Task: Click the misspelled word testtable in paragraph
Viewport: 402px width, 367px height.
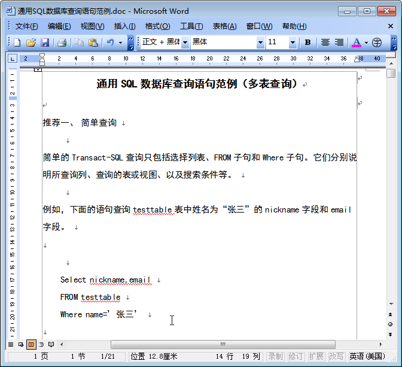Action: click(x=153, y=210)
